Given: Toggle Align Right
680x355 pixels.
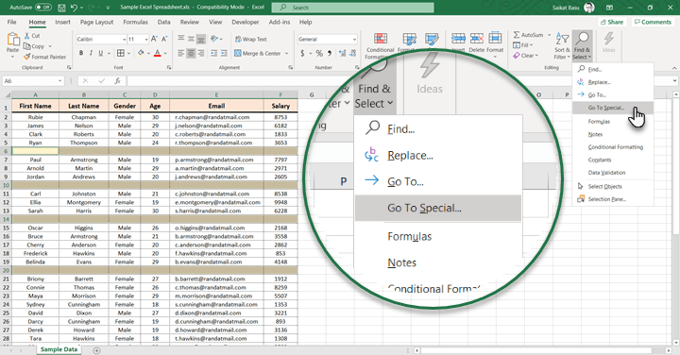Looking at the screenshot, I should coord(201,53).
